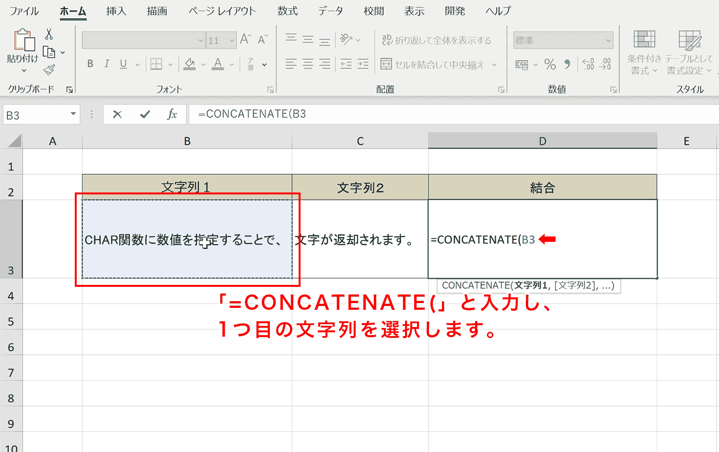
Task: Toggle Underline formatting
Action: [123, 64]
